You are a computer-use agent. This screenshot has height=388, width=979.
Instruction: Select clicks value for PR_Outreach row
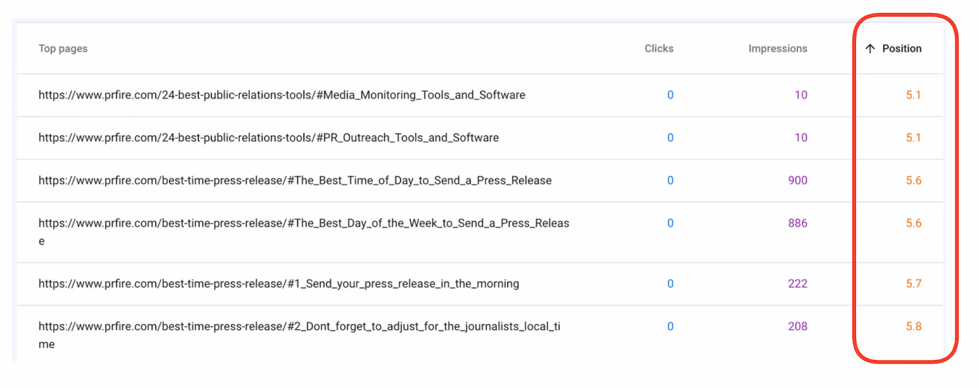click(x=670, y=138)
